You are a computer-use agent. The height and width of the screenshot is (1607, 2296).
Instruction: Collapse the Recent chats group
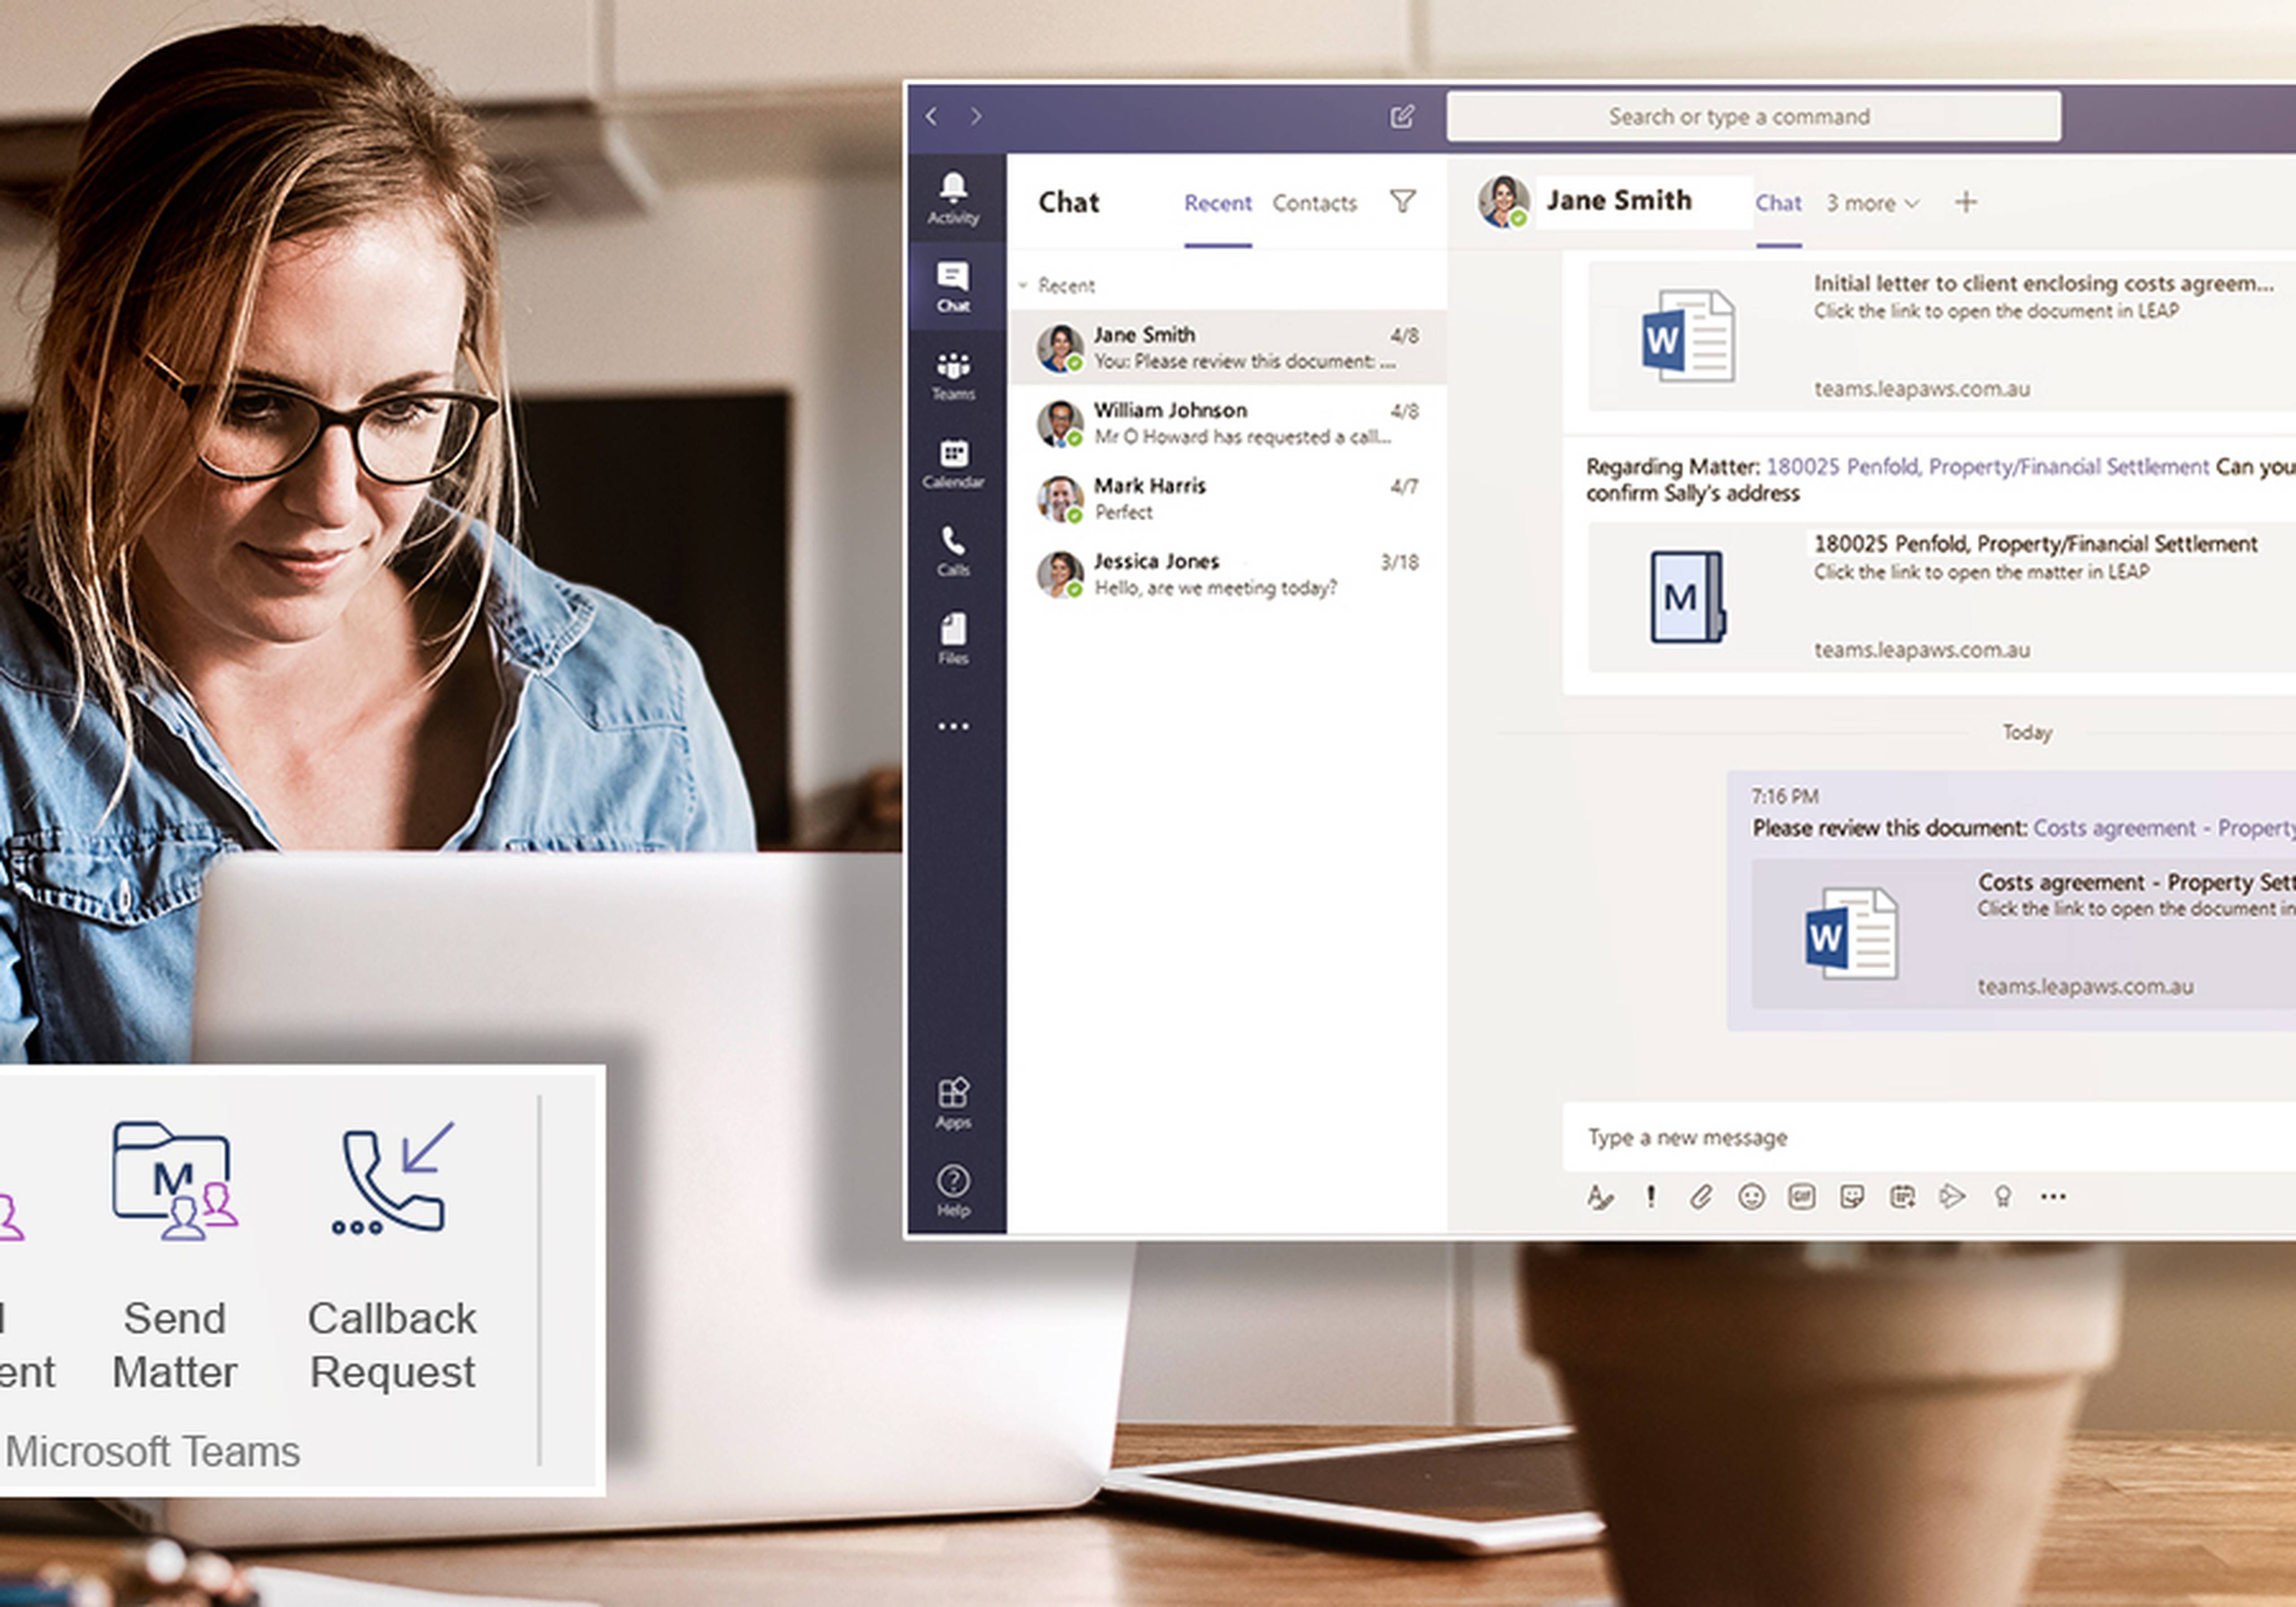tap(1023, 286)
